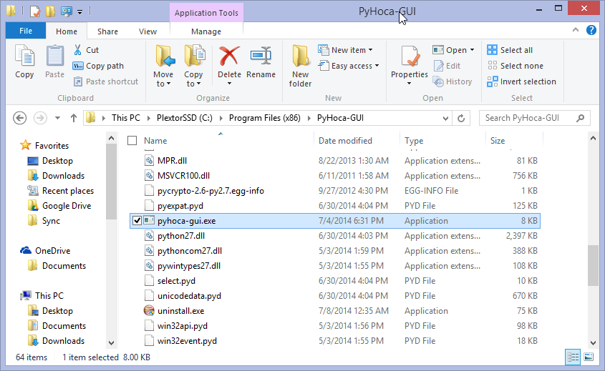Go back with the back arrow
Screen dimensions: 605x371
point(19,118)
